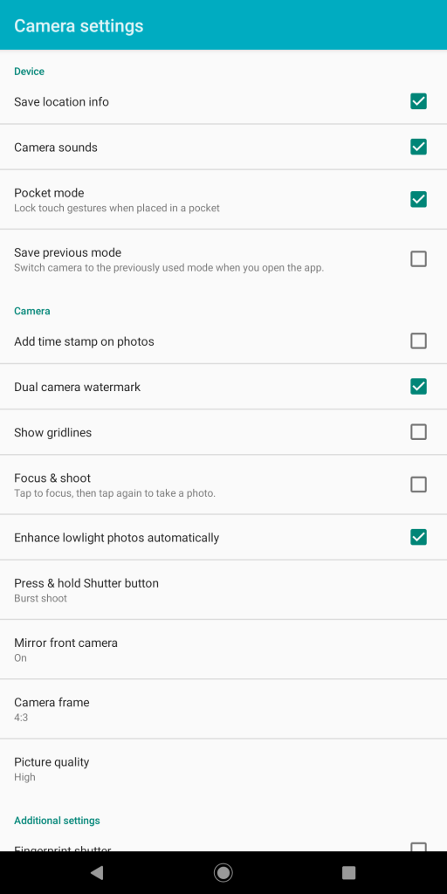Open Mirror front camera setting
This screenshot has width=447, height=894.
tap(223, 650)
